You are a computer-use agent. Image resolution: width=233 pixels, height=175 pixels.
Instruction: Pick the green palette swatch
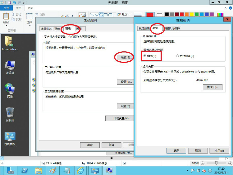(x=197, y=14)
